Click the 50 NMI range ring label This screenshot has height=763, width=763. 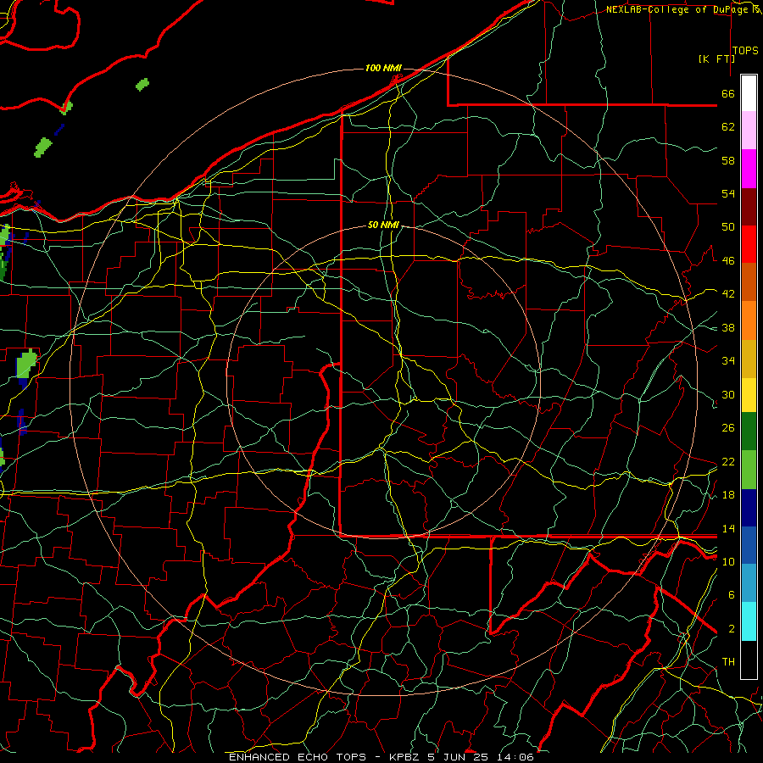pos(383,225)
